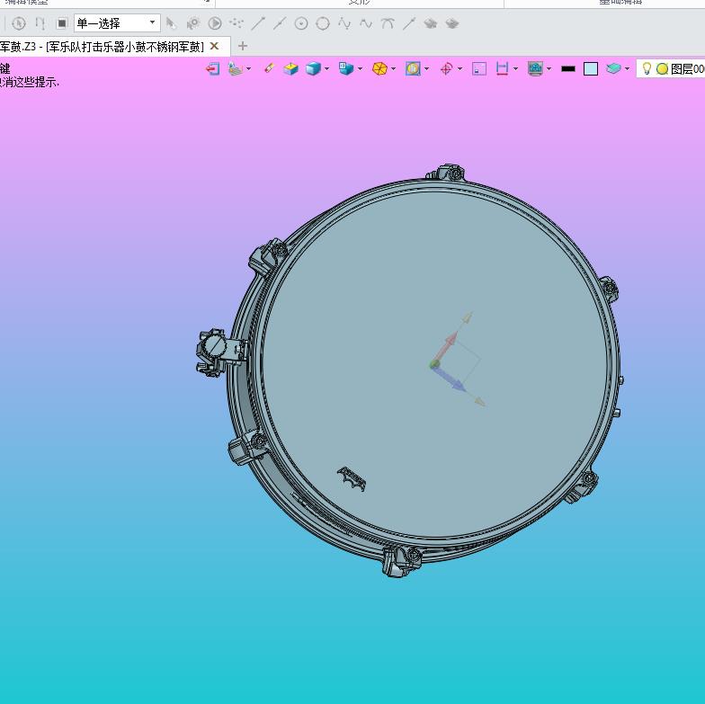Image resolution: width=705 pixels, height=704 pixels.
Task: Click the play circle toolbar icon
Action: (x=215, y=23)
